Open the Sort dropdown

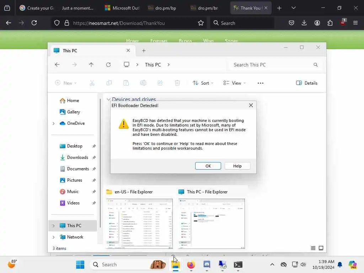203,83
